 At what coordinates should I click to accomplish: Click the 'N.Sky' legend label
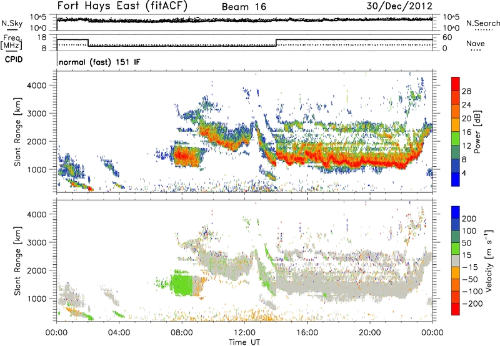tap(12, 23)
